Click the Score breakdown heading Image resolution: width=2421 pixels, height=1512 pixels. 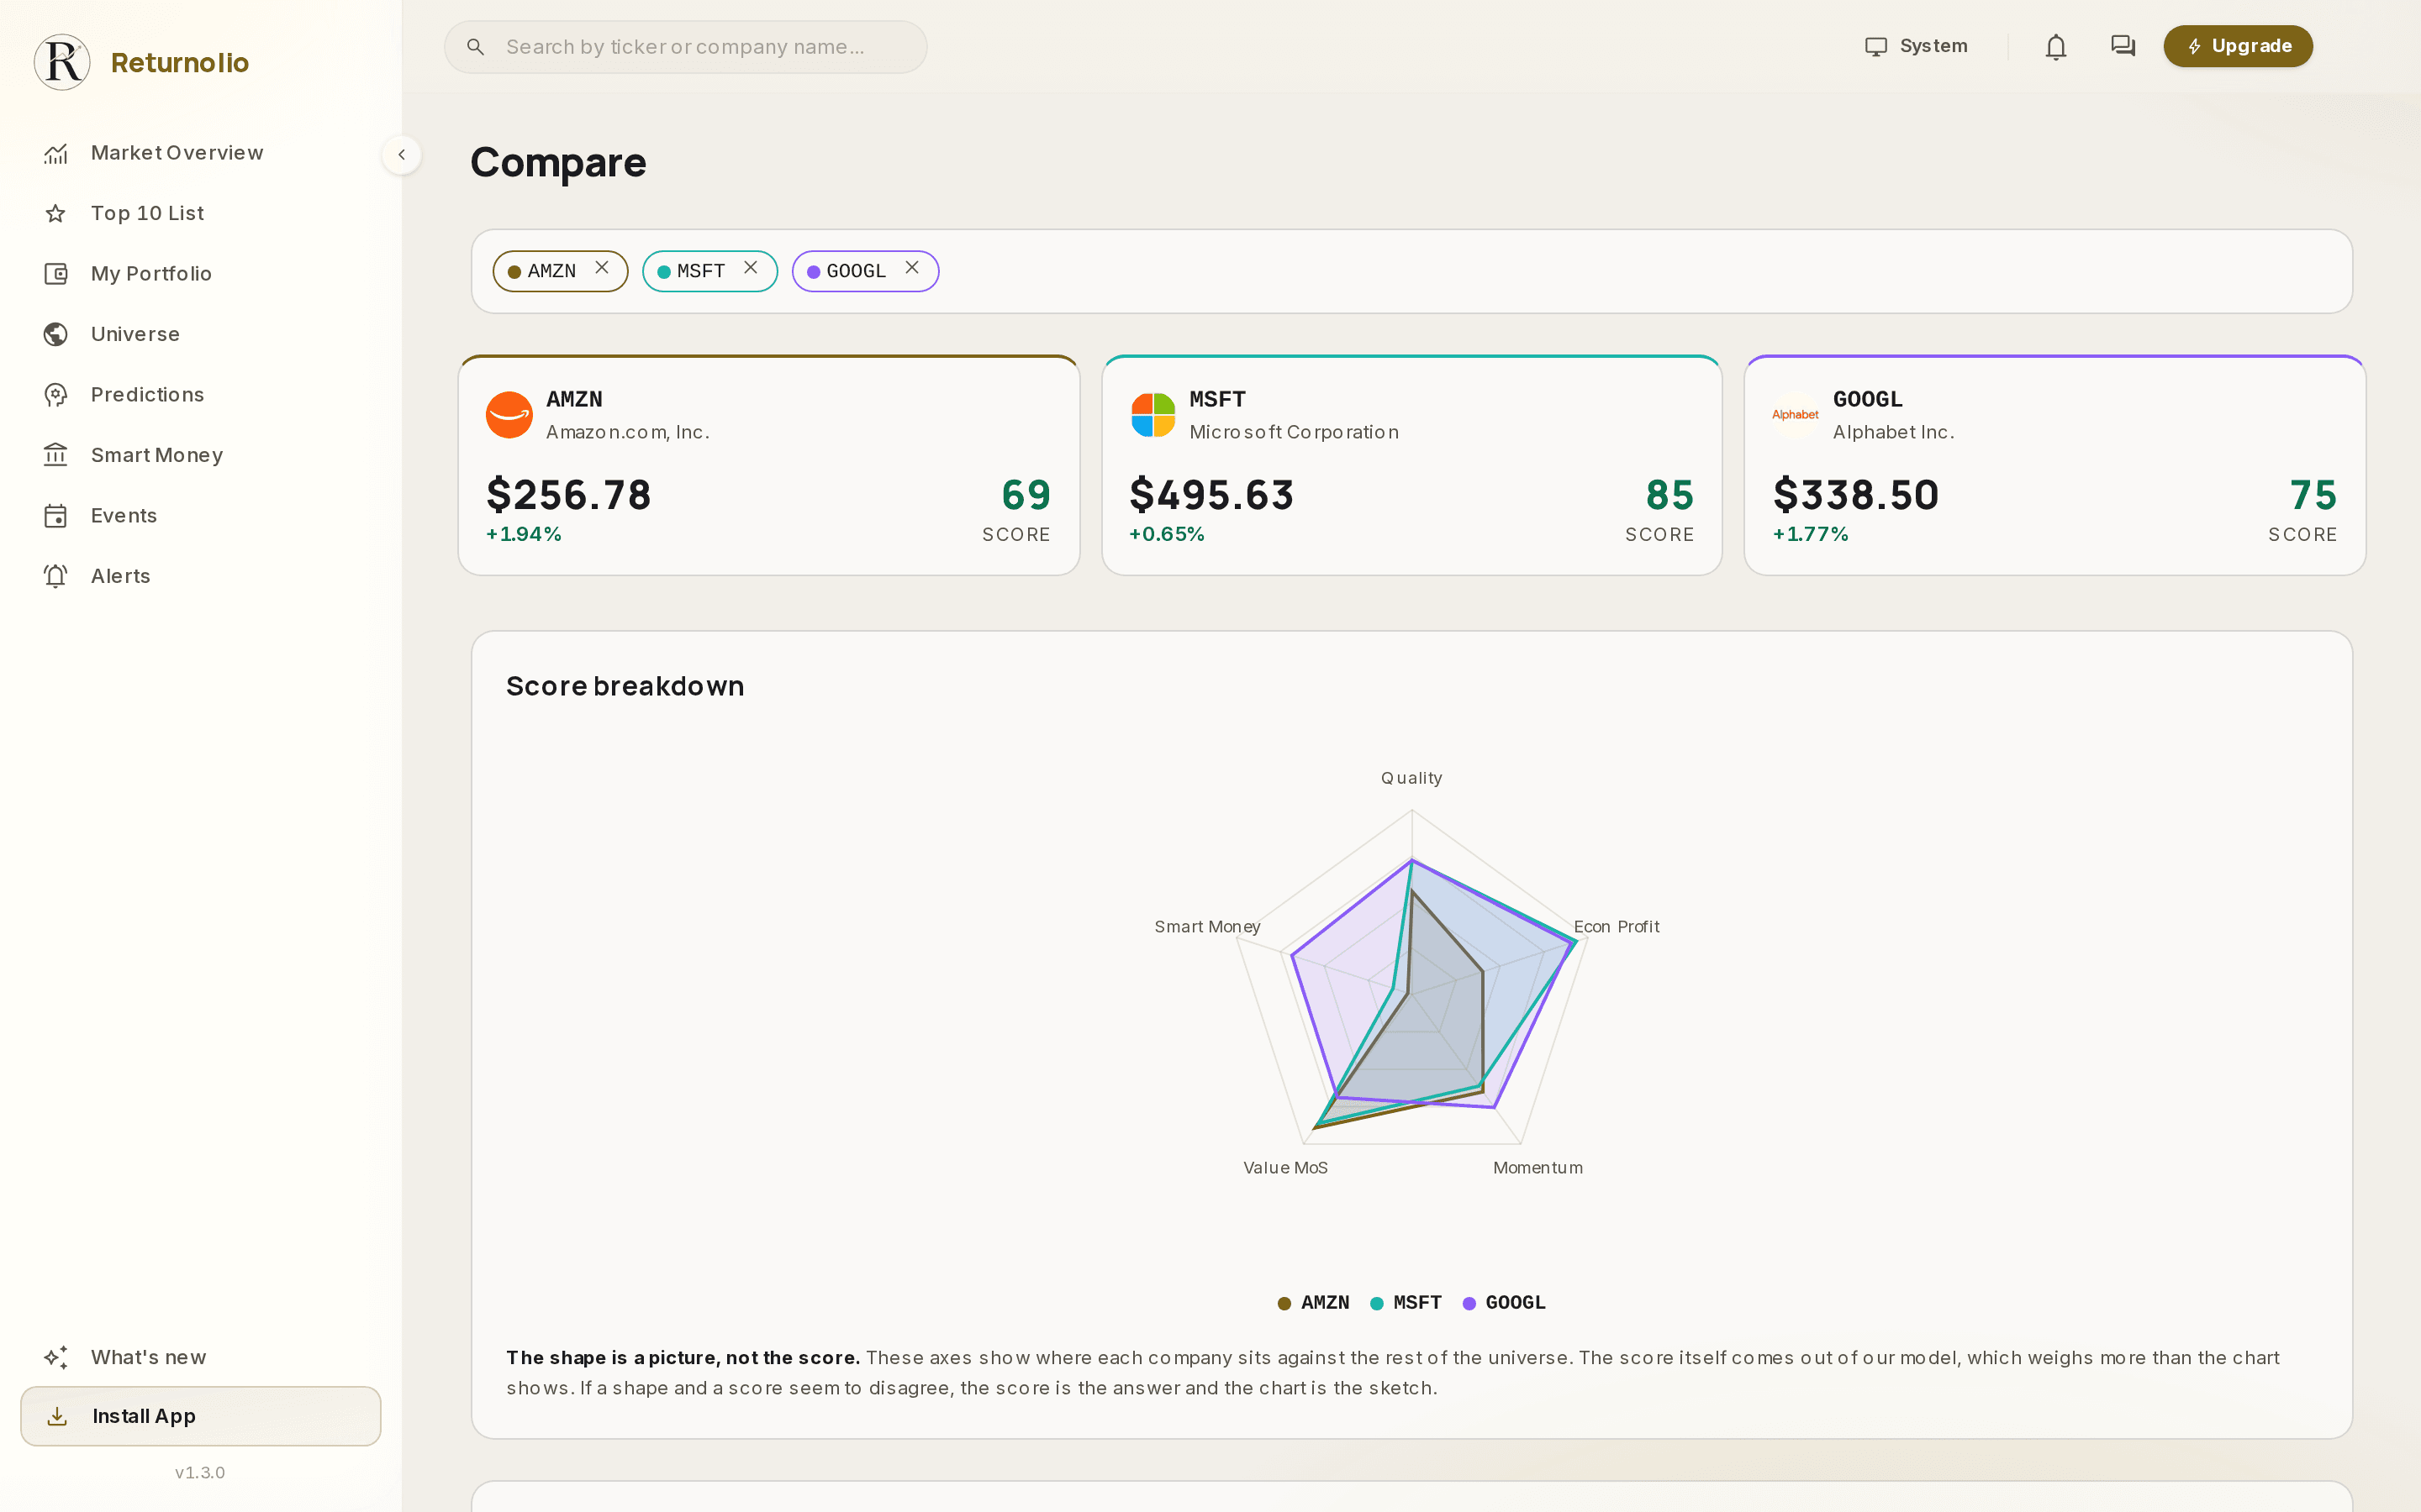point(625,686)
